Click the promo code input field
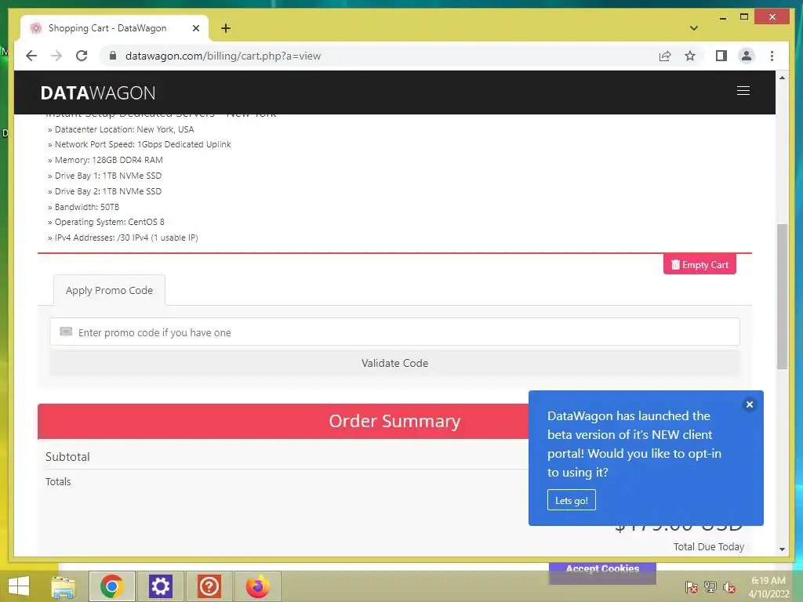The height and width of the screenshot is (602, 803). click(394, 332)
